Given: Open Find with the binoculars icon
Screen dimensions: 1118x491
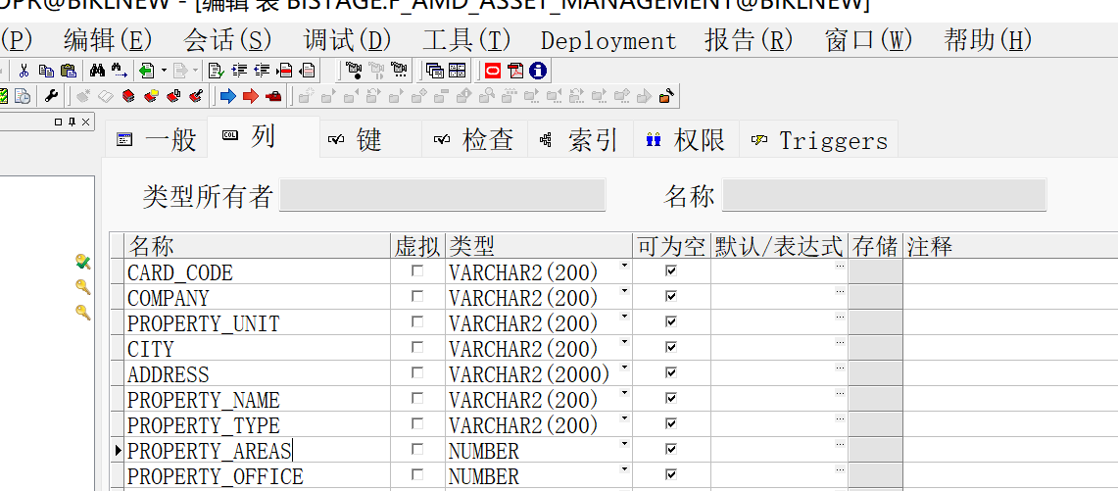Looking at the screenshot, I should coord(97,71).
